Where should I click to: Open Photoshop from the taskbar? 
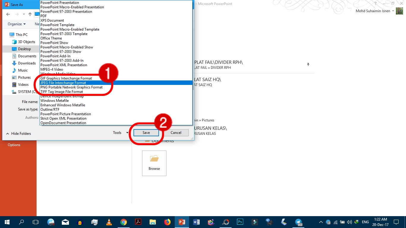[x=240, y=222]
